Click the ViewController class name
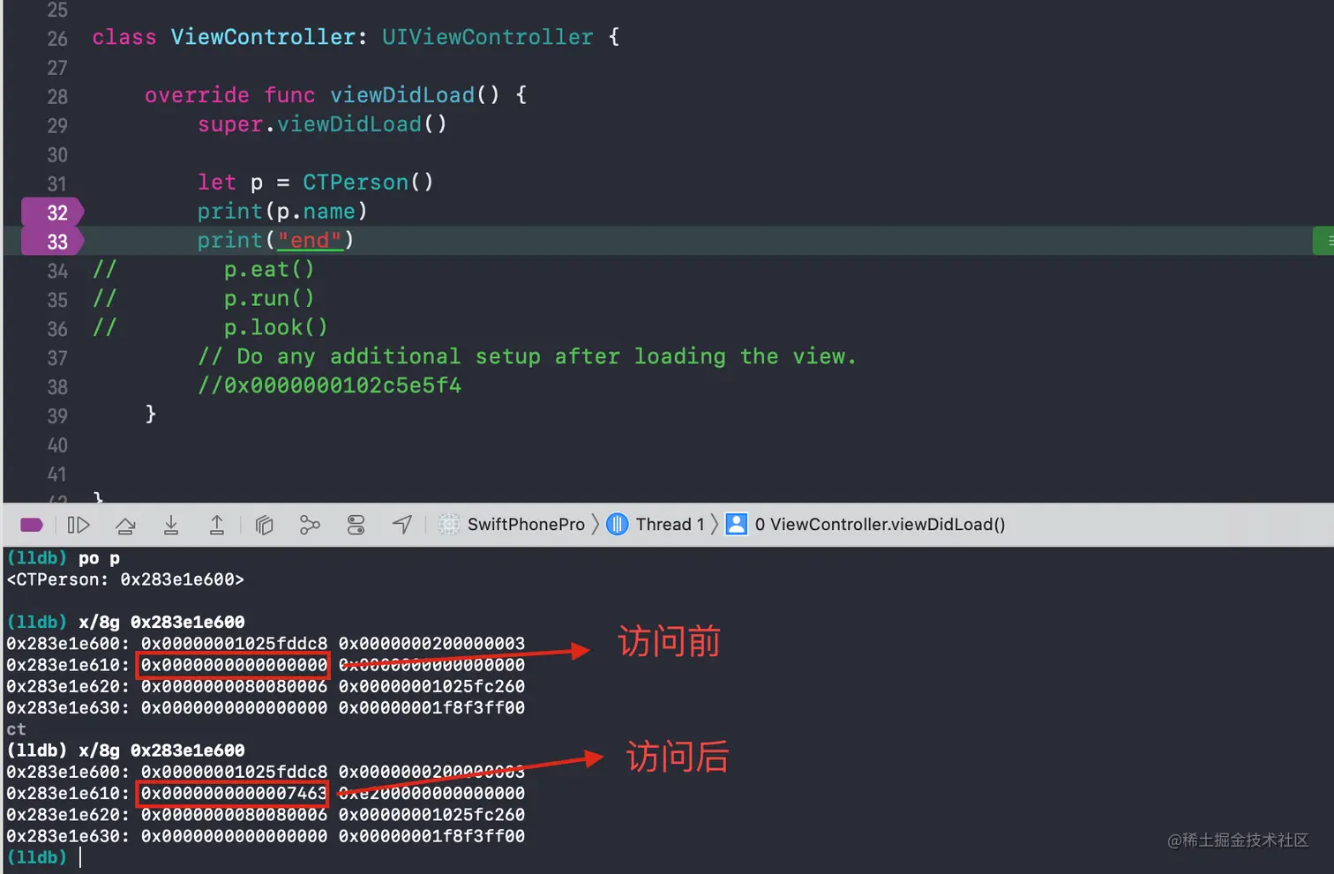Image resolution: width=1334 pixels, height=874 pixels. [263, 37]
